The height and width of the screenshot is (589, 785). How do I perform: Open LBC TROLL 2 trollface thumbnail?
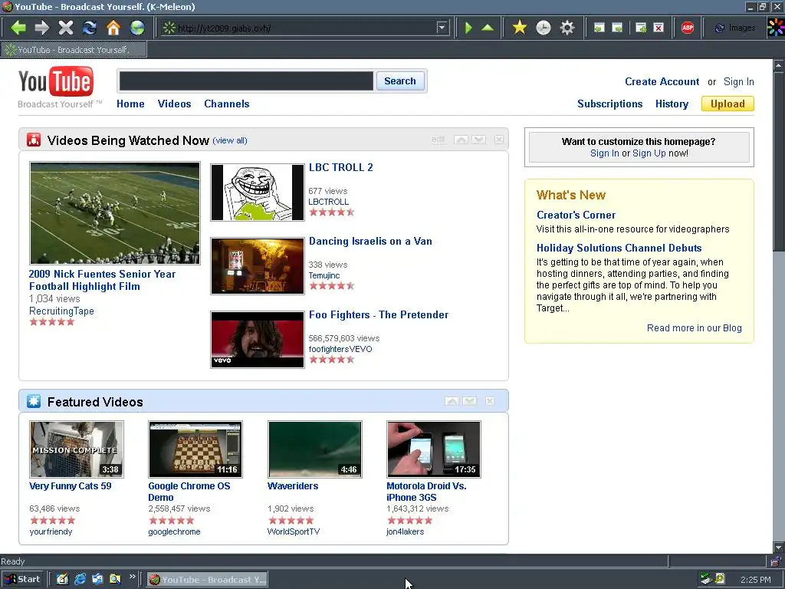coord(258,192)
